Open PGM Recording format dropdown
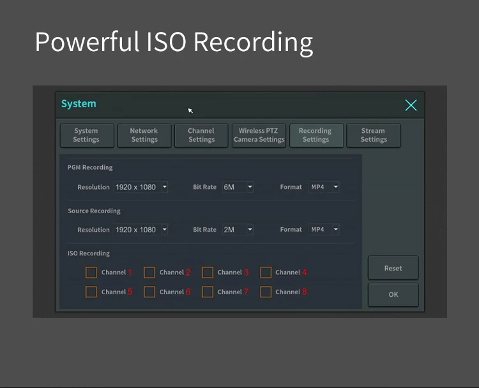This screenshot has width=479, height=388. click(x=324, y=187)
